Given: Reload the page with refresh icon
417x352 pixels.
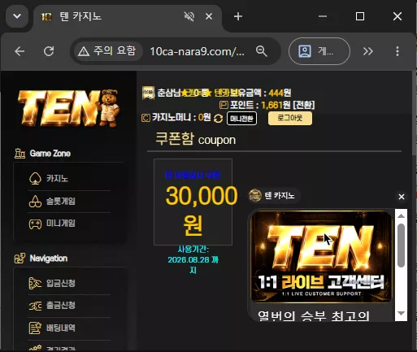Looking at the screenshot, I should click(49, 51).
